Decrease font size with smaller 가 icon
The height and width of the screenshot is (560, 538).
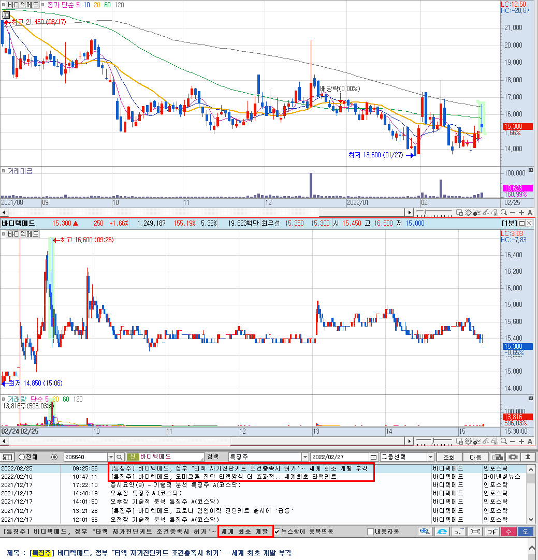(458, 532)
